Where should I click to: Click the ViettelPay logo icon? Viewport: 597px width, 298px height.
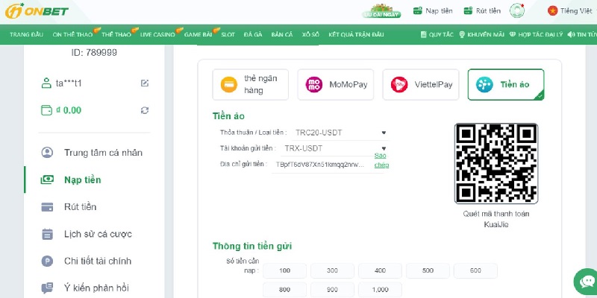(x=399, y=84)
